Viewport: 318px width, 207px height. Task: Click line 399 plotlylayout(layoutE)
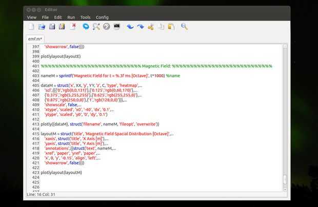61,56
